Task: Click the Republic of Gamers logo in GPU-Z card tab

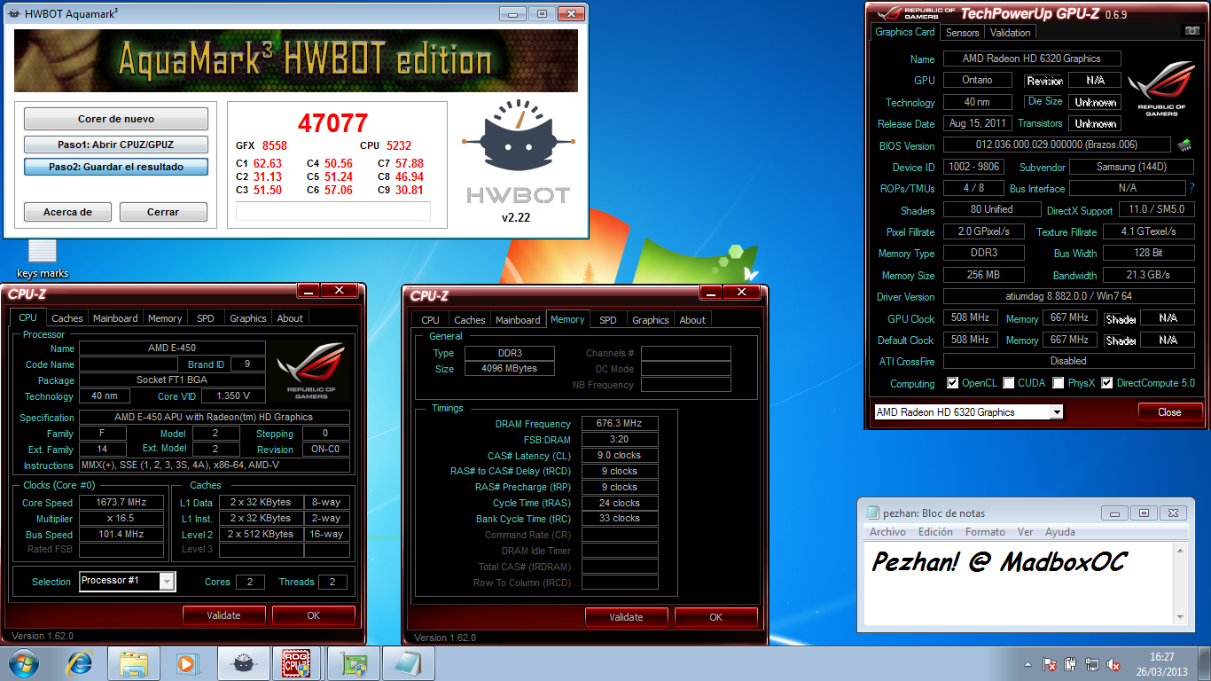Action: coord(1161,89)
